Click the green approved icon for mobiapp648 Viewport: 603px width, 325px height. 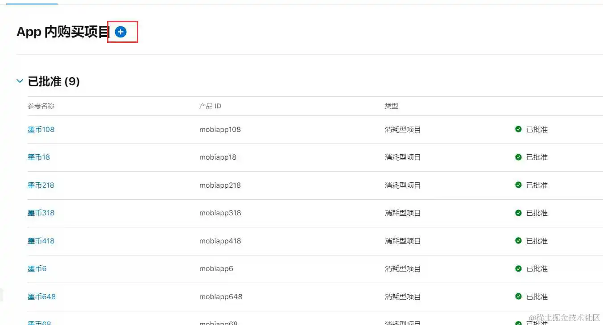[518, 296]
